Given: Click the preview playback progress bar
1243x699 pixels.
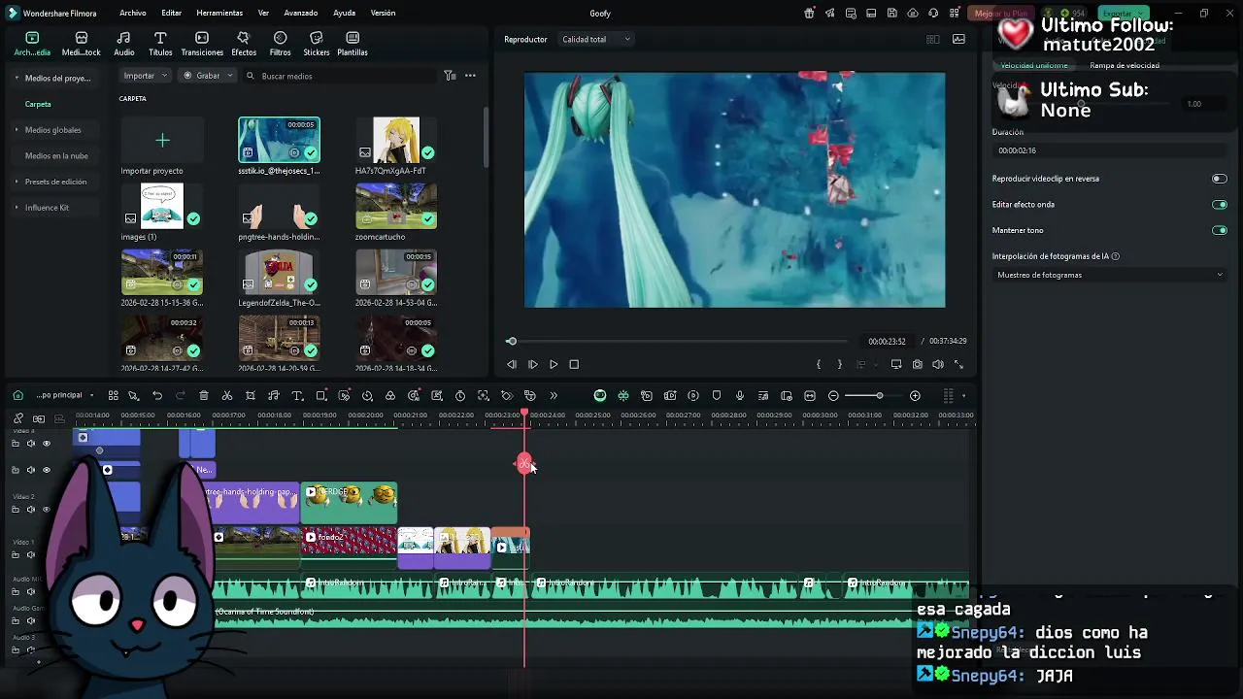Looking at the screenshot, I should point(679,341).
